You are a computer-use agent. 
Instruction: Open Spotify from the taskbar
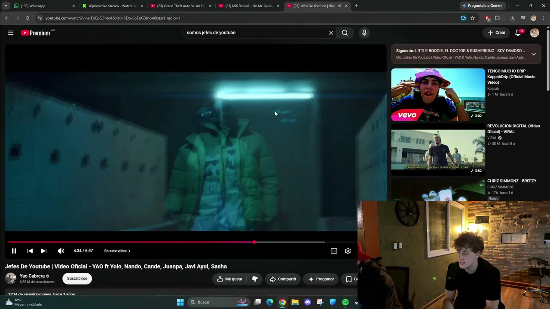(345, 302)
